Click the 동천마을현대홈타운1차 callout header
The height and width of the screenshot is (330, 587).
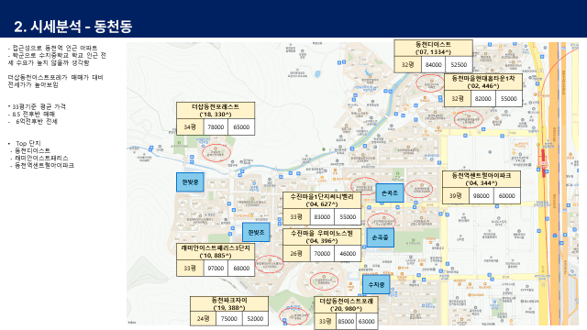[483, 82]
